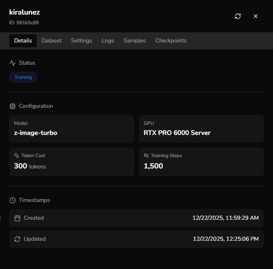This screenshot has height=269, width=273.
Task: Click the refresh icon in the header
Action: pos(238,16)
